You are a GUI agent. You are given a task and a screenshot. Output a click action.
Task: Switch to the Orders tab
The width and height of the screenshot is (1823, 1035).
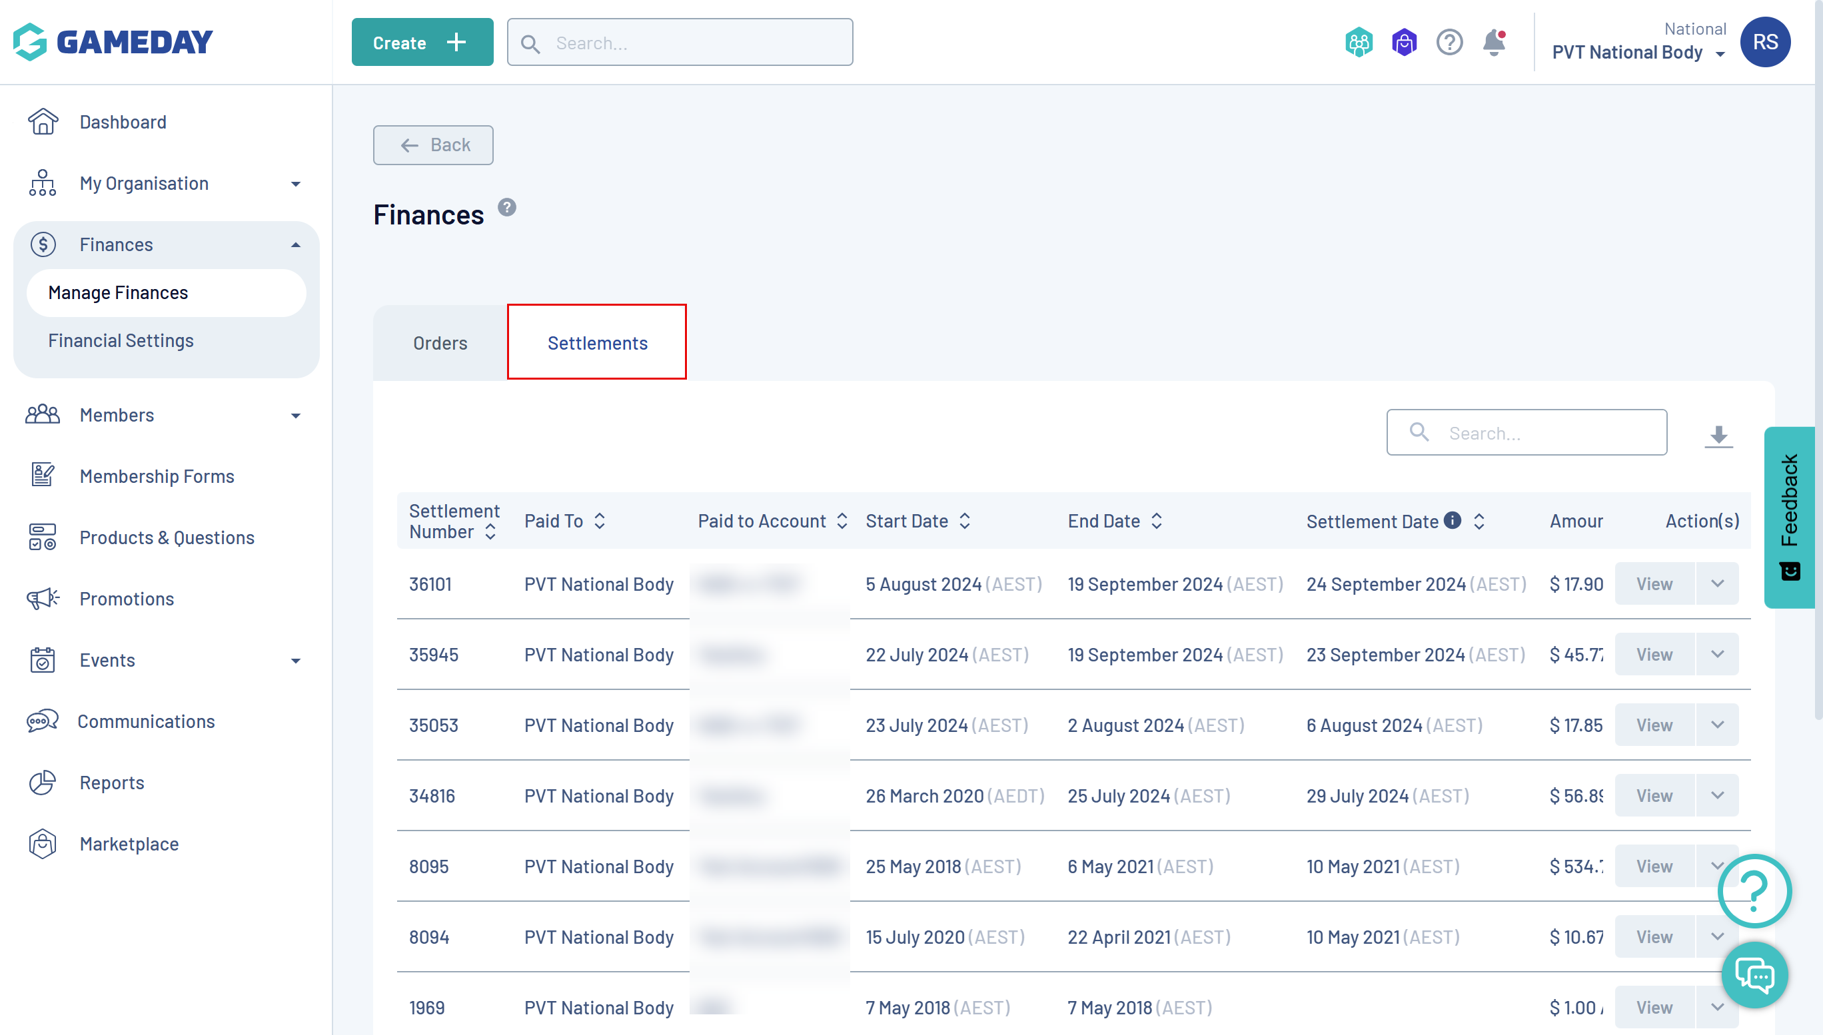(x=440, y=344)
